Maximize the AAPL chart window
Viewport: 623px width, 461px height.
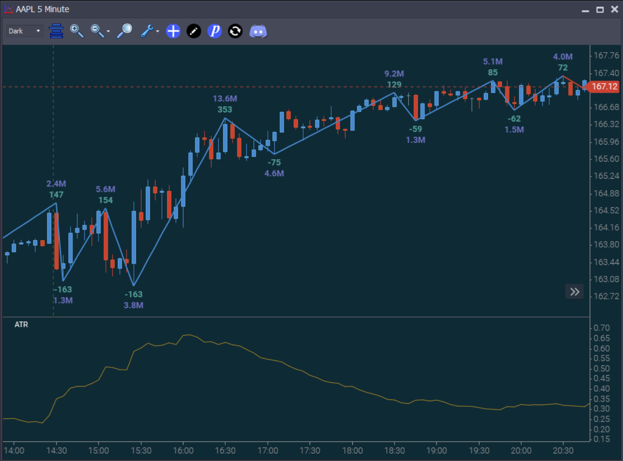(x=600, y=9)
